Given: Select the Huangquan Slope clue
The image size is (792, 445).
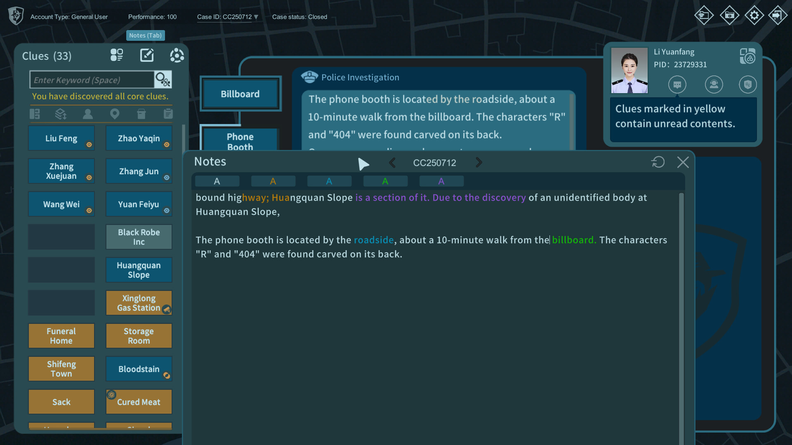Looking at the screenshot, I should 139,270.
